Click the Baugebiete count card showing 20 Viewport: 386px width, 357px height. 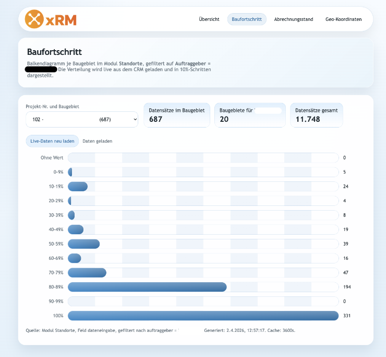pos(250,115)
